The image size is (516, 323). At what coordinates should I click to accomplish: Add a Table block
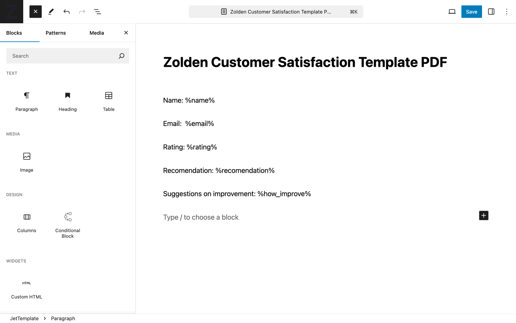click(x=108, y=101)
